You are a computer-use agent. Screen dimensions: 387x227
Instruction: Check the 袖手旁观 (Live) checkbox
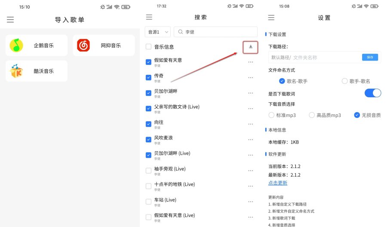coord(148,171)
